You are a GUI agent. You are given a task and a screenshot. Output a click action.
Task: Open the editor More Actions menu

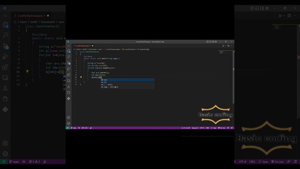pyautogui.click(x=232, y=46)
